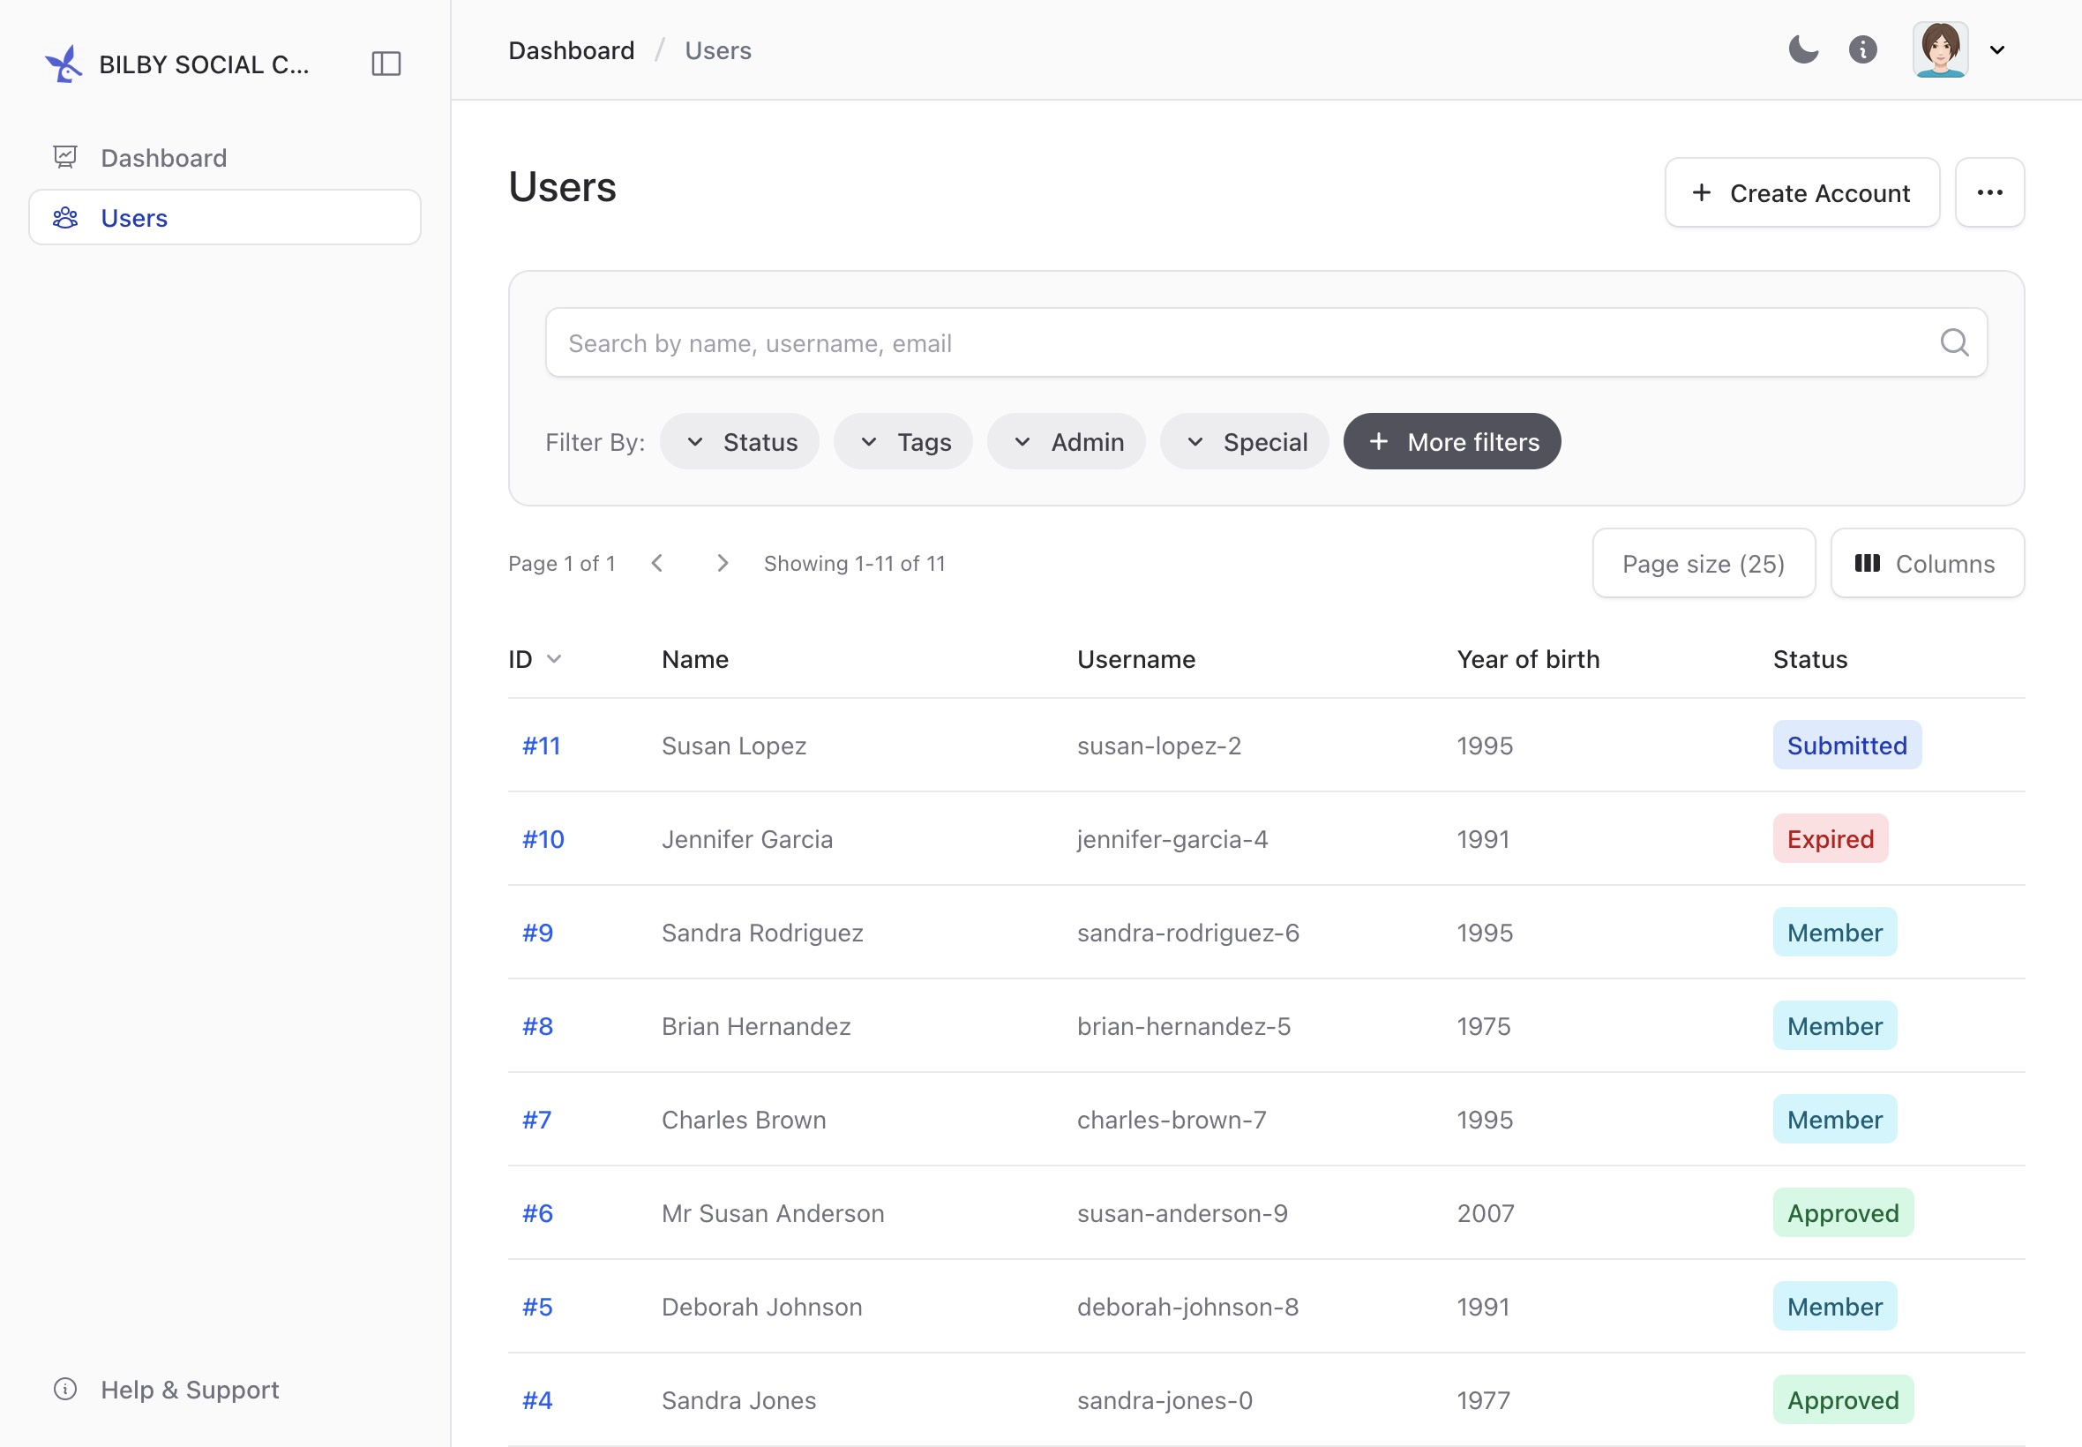Go to previous page arrow
The height and width of the screenshot is (1447, 2082).
(x=657, y=563)
